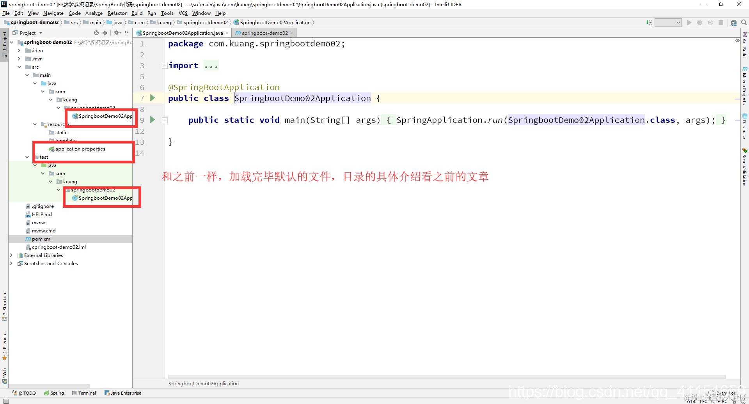749x404 pixels.
Task: Click SpringbootDemo02Application editor footer breadcrumb
Action: [204, 383]
